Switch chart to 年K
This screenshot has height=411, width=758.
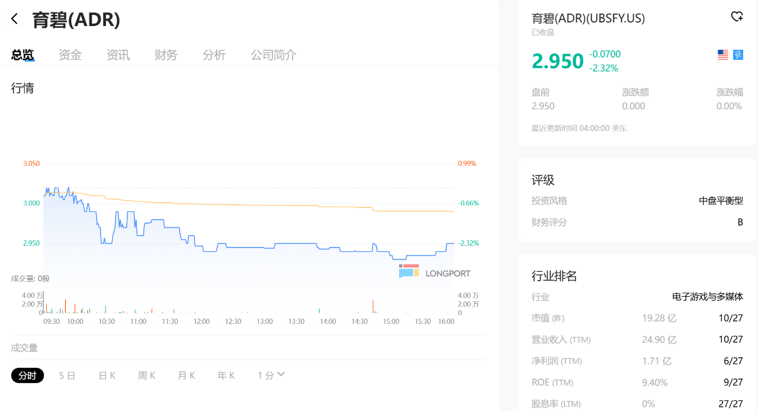226,375
